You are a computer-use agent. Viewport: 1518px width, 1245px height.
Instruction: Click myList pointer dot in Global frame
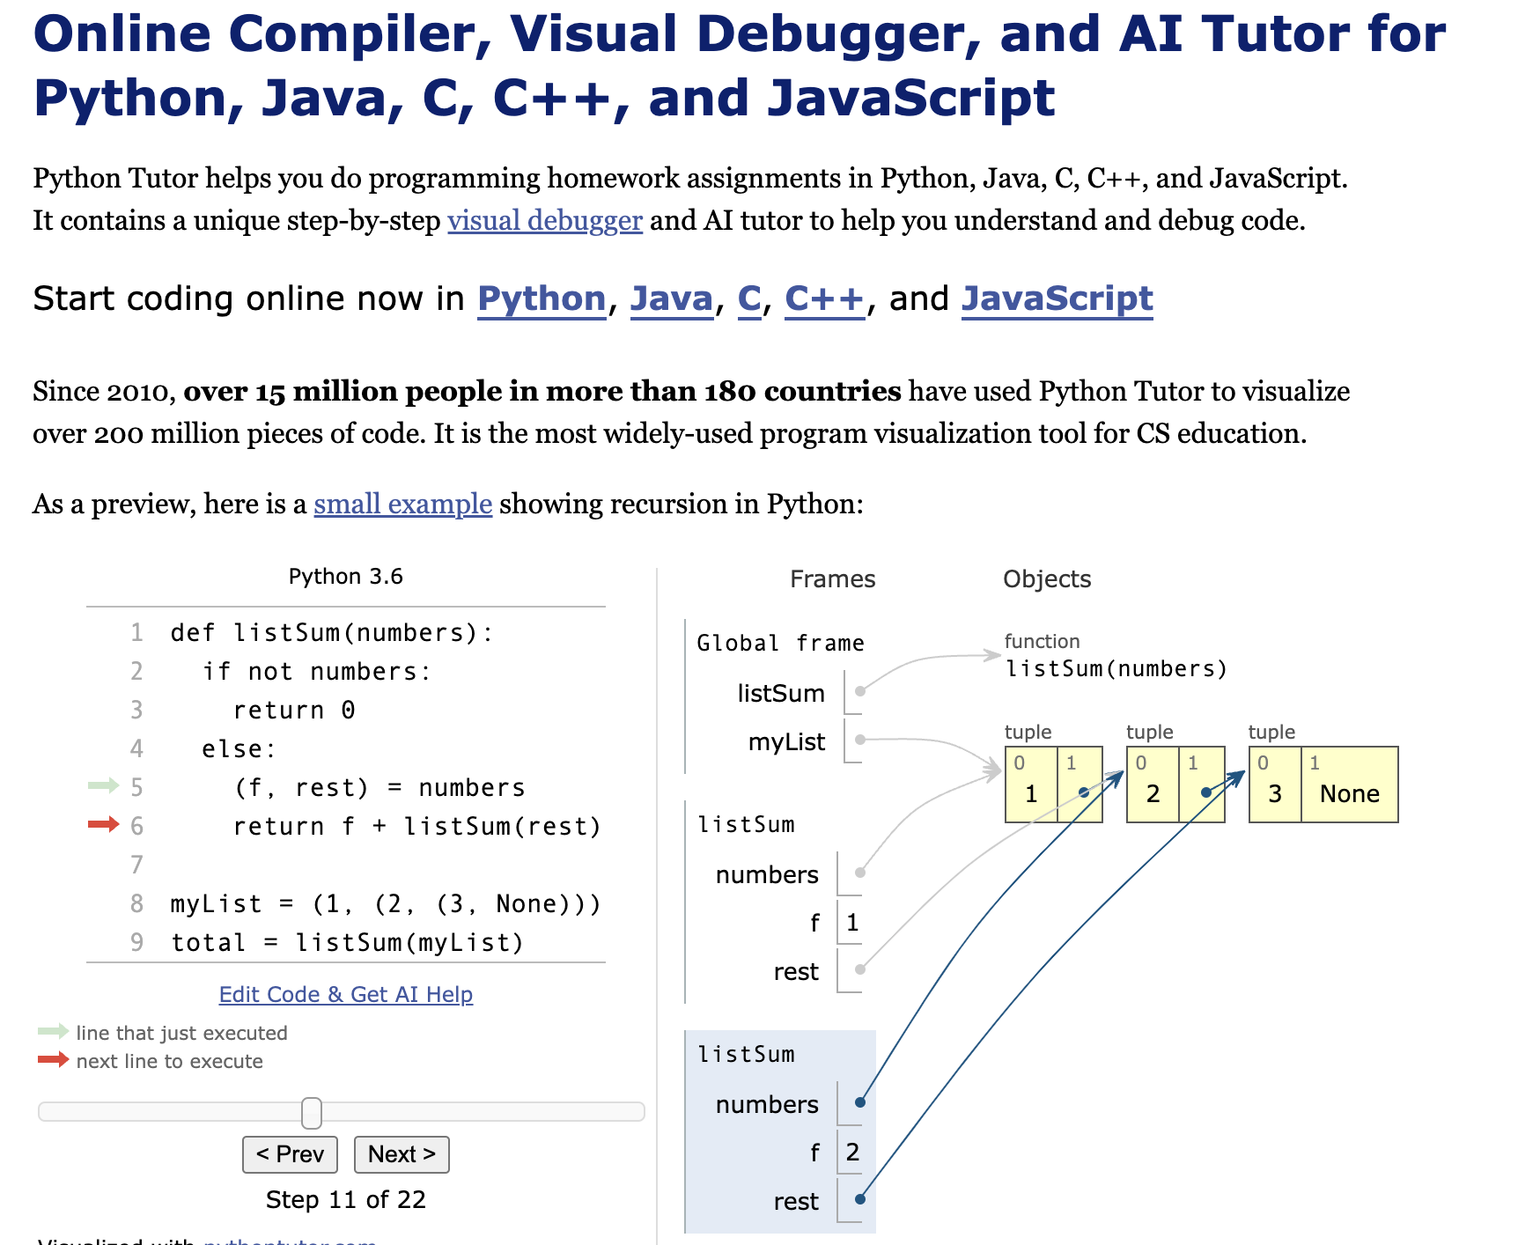pyautogui.click(x=860, y=740)
